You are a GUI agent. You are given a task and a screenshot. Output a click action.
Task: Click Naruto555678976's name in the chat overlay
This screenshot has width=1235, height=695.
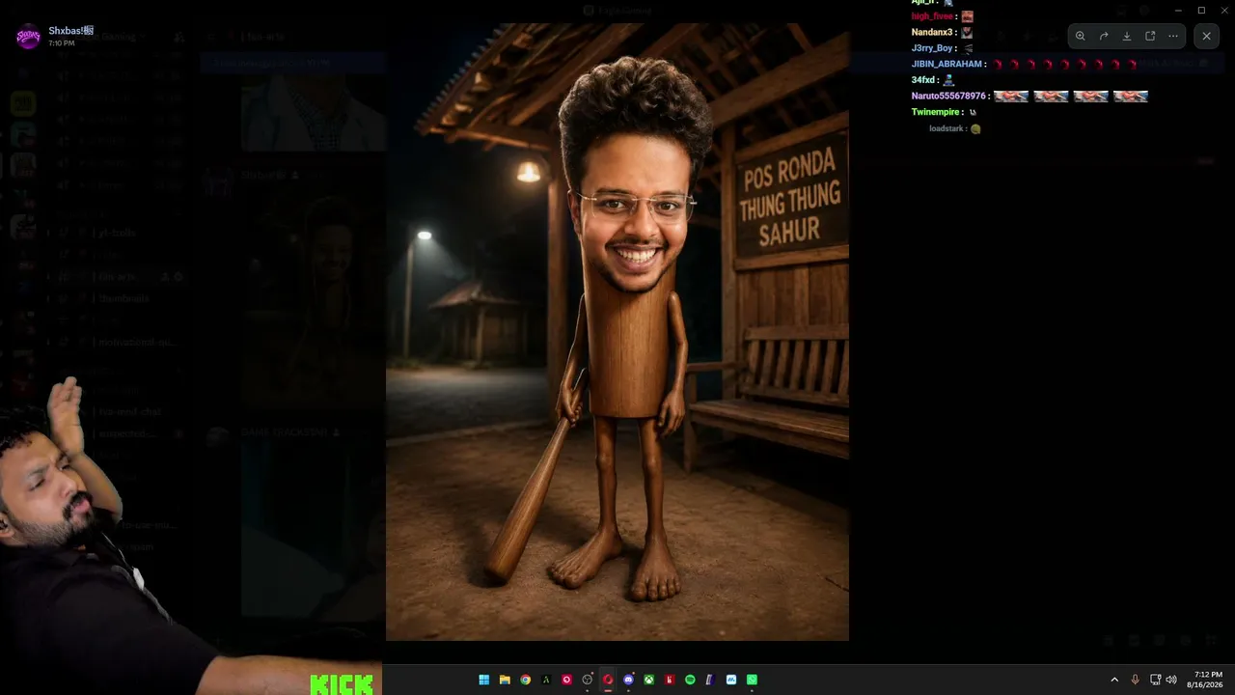pos(948,96)
